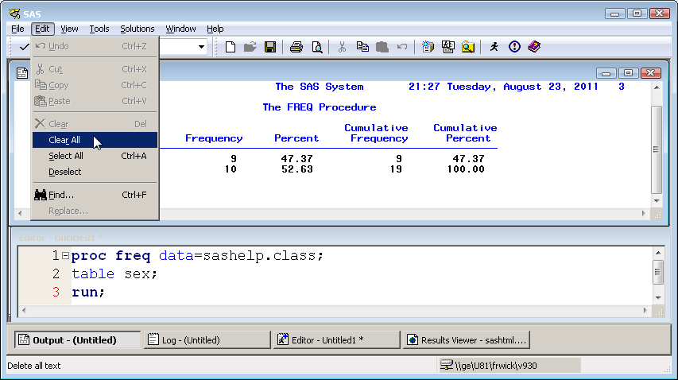Image resolution: width=678 pixels, height=380 pixels.
Task: Click the Save disk icon
Action: (270, 47)
